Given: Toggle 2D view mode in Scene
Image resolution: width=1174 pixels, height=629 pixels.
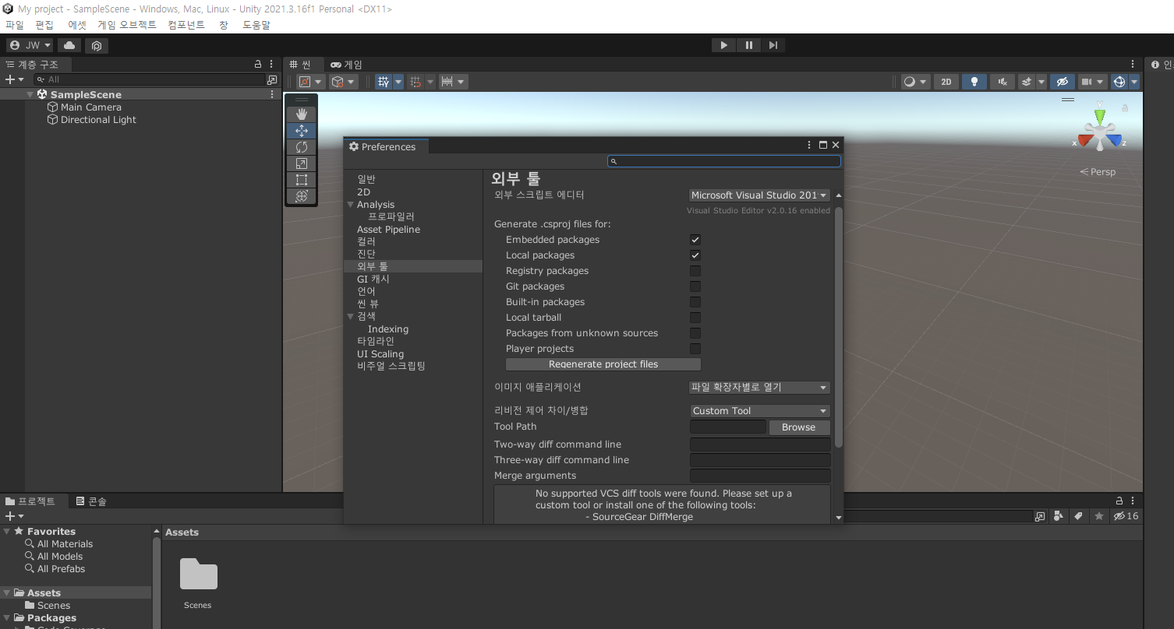Looking at the screenshot, I should [946, 82].
